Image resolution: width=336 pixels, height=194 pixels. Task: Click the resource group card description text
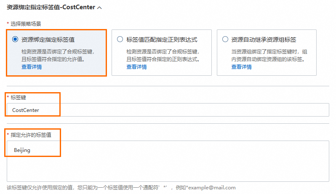click(x=269, y=55)
